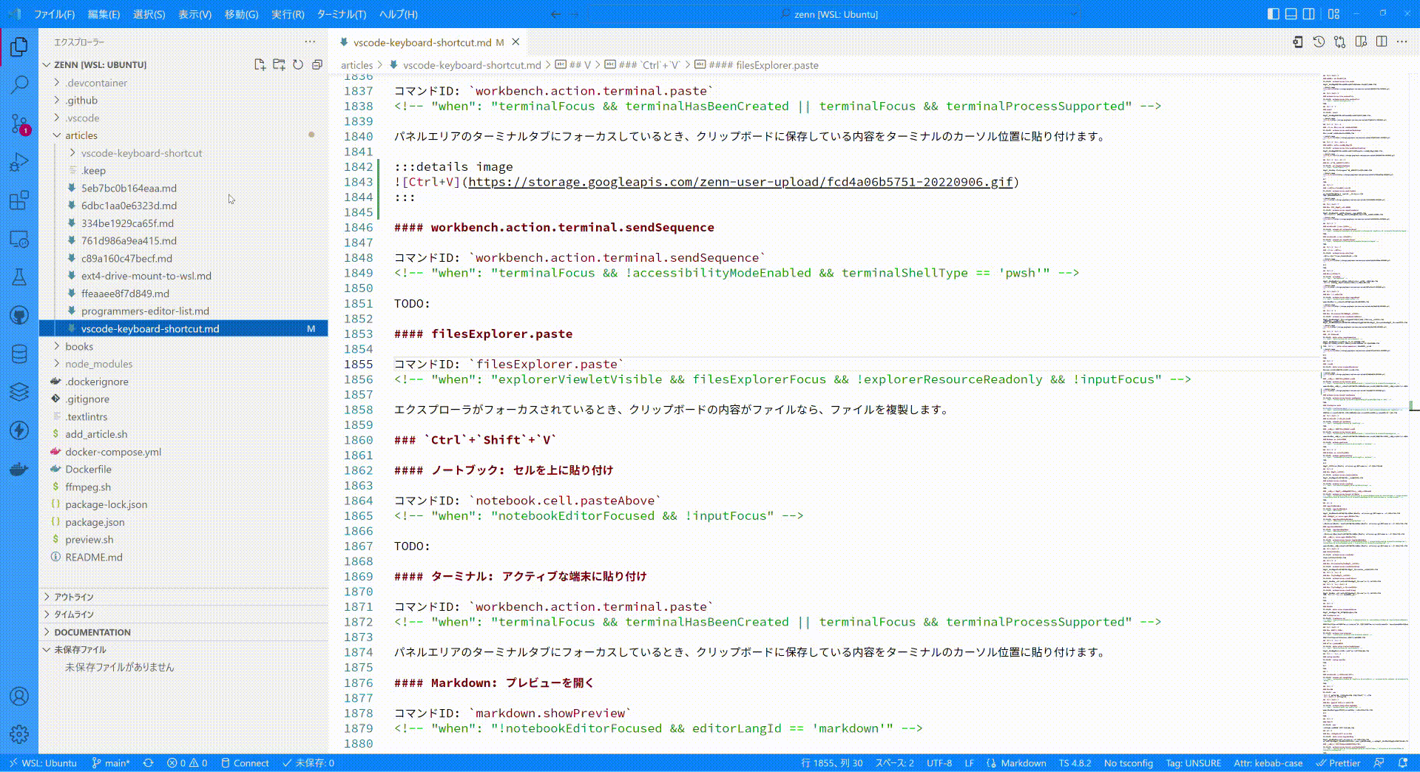1420x772 pixels.
Task: Click the UTF-8 encoding indicator
Action: [939, 763]
